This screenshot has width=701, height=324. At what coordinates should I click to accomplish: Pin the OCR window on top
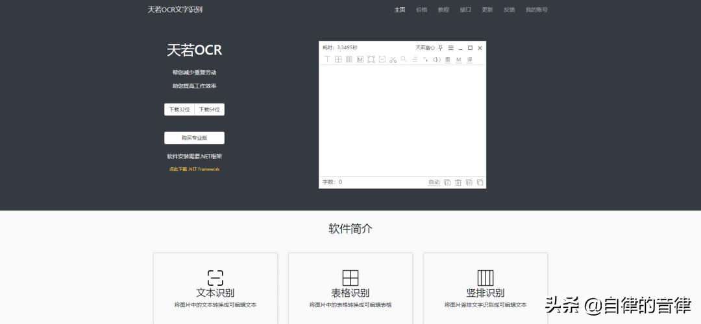tap(440, 48)
